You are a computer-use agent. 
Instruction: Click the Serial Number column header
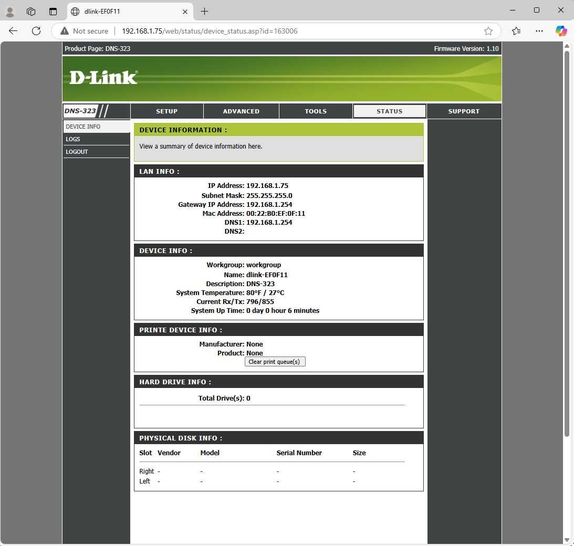(x=299, y=453)
